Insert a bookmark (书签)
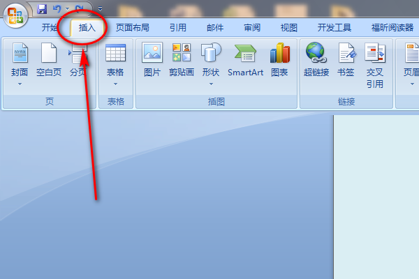 tap(346, 60)
